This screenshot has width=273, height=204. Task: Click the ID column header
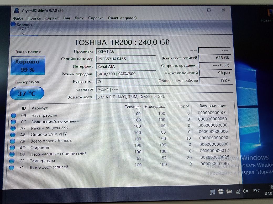tap(24, 108)
